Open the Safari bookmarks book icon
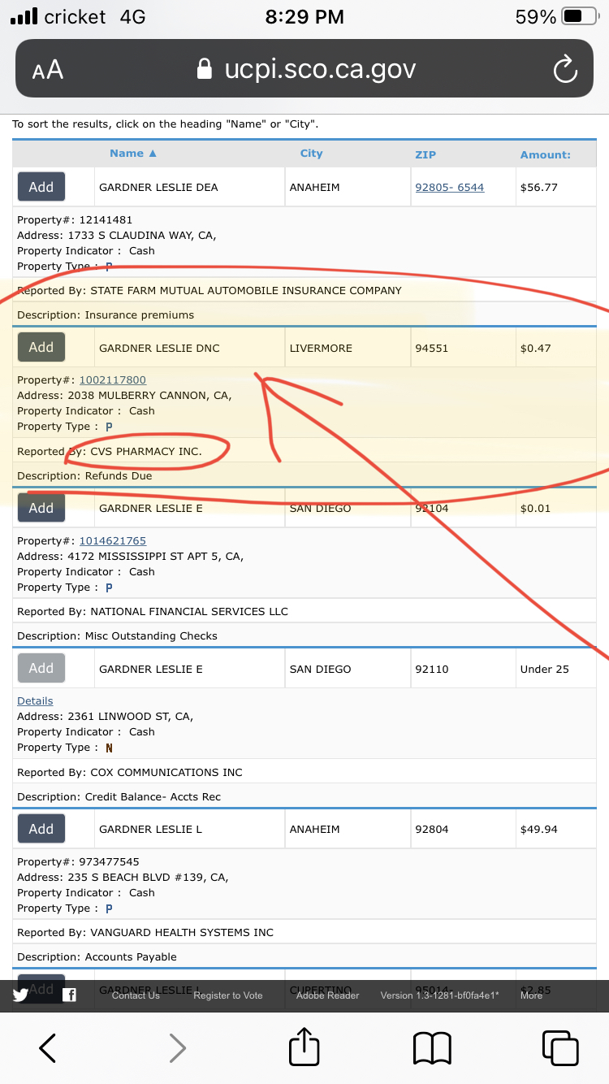Viewport: 609px width, 1084px height. (x=432, y=1048)
